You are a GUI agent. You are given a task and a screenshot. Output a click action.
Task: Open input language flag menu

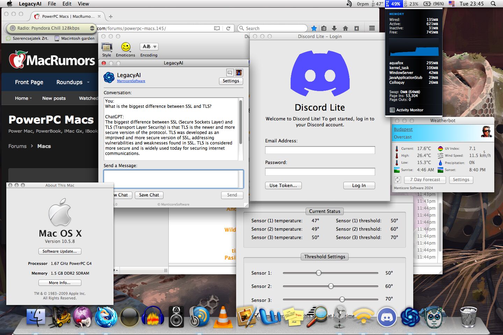click(452, 4)
